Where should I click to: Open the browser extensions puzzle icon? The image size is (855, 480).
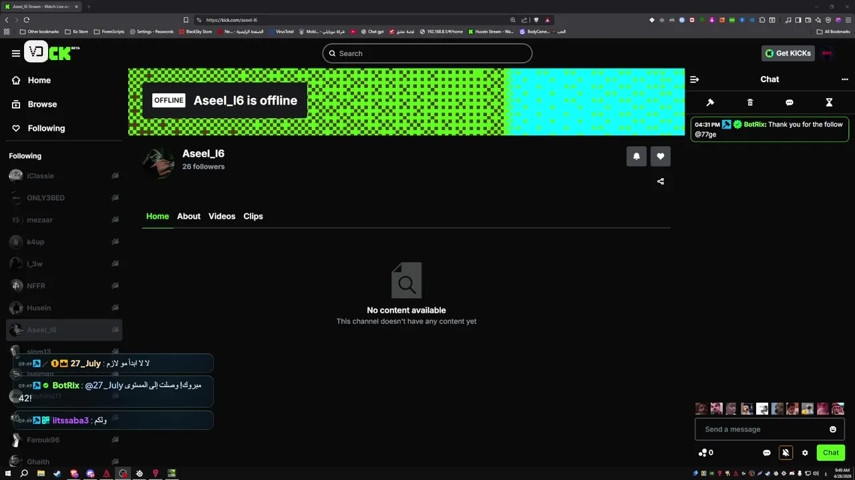coord(761,20)
